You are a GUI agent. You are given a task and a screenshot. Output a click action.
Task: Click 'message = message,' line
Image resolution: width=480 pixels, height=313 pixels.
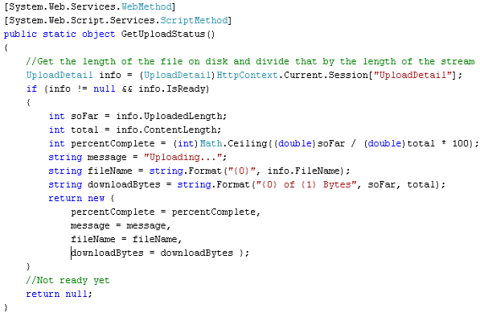[121, 226]
